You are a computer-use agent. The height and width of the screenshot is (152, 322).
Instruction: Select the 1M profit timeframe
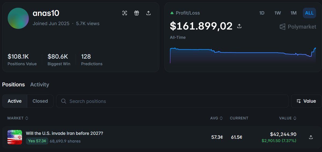coord(294,13)
